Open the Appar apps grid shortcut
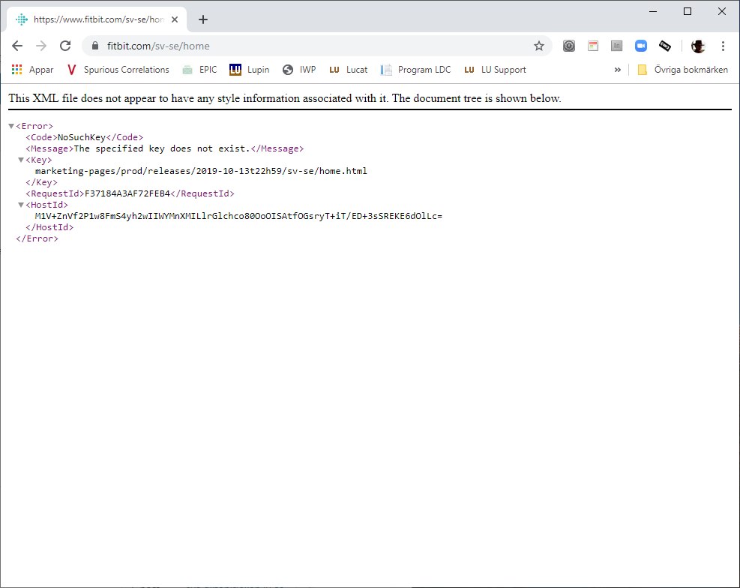740x588 pixels. pyautogui.click(x=32, y=70)
